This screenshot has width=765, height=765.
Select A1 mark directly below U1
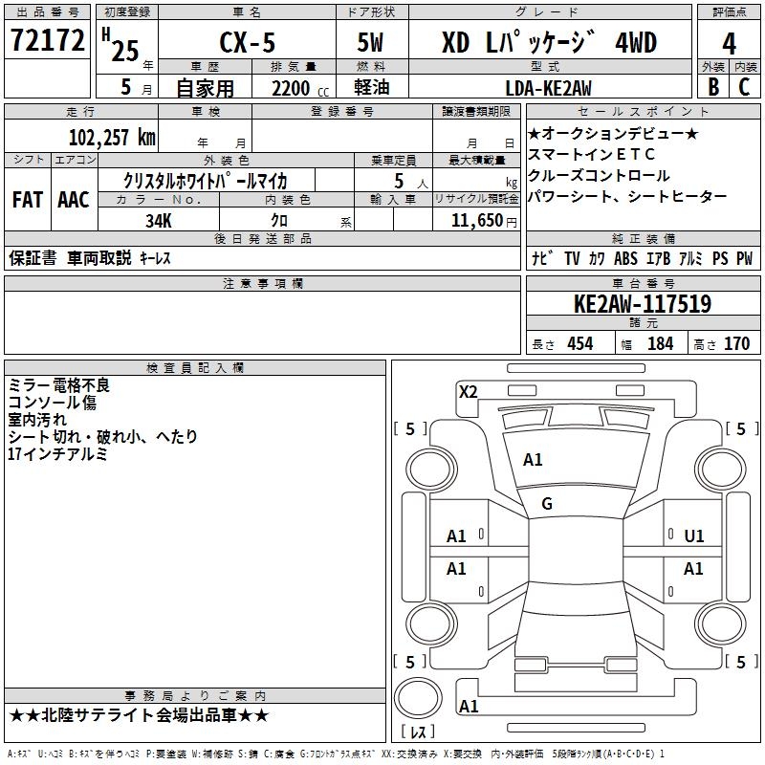point(693,568)
